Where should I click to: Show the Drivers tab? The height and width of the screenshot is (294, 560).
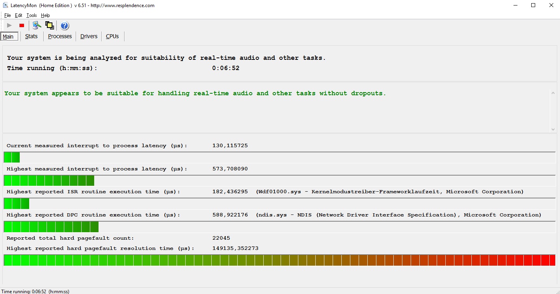(x=89, y=36)
